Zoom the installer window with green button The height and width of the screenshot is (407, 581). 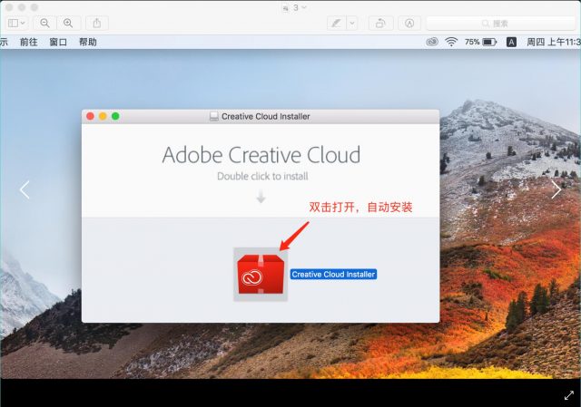point(115,116)
